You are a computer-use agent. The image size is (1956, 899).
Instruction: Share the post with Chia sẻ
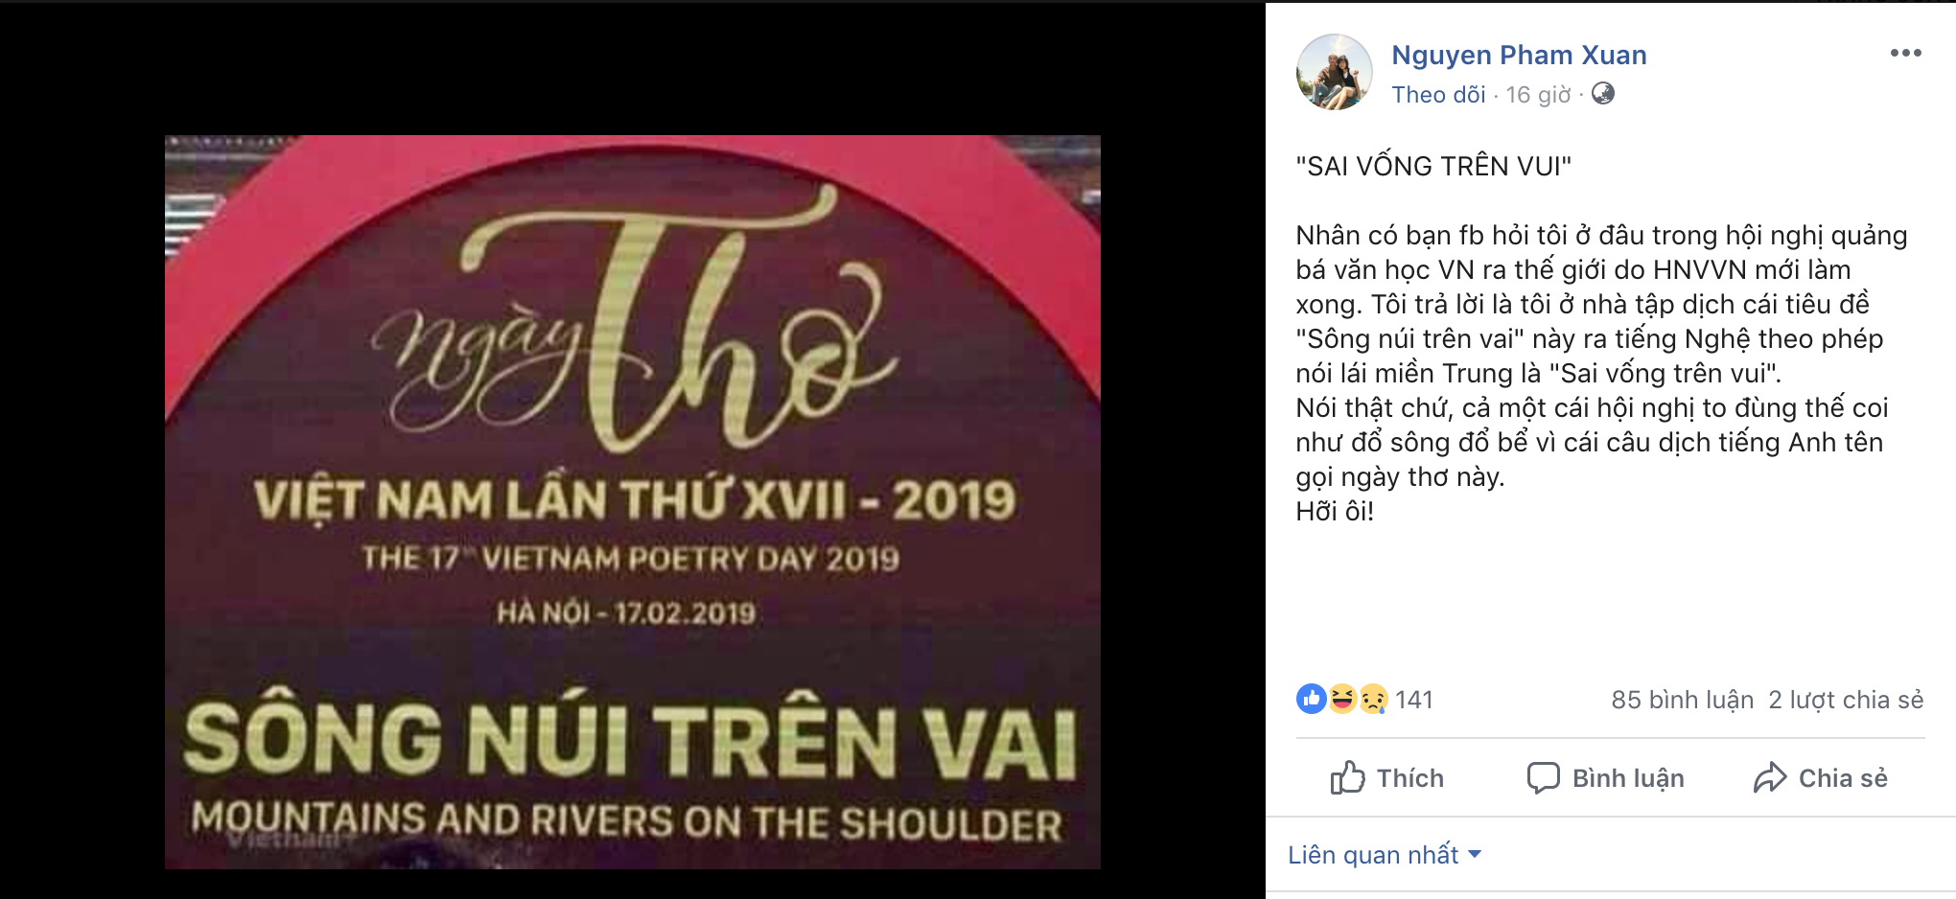1820,777
